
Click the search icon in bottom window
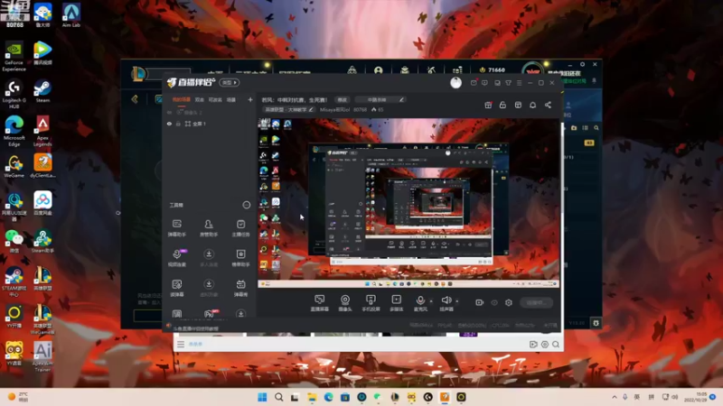pos(556,344)
